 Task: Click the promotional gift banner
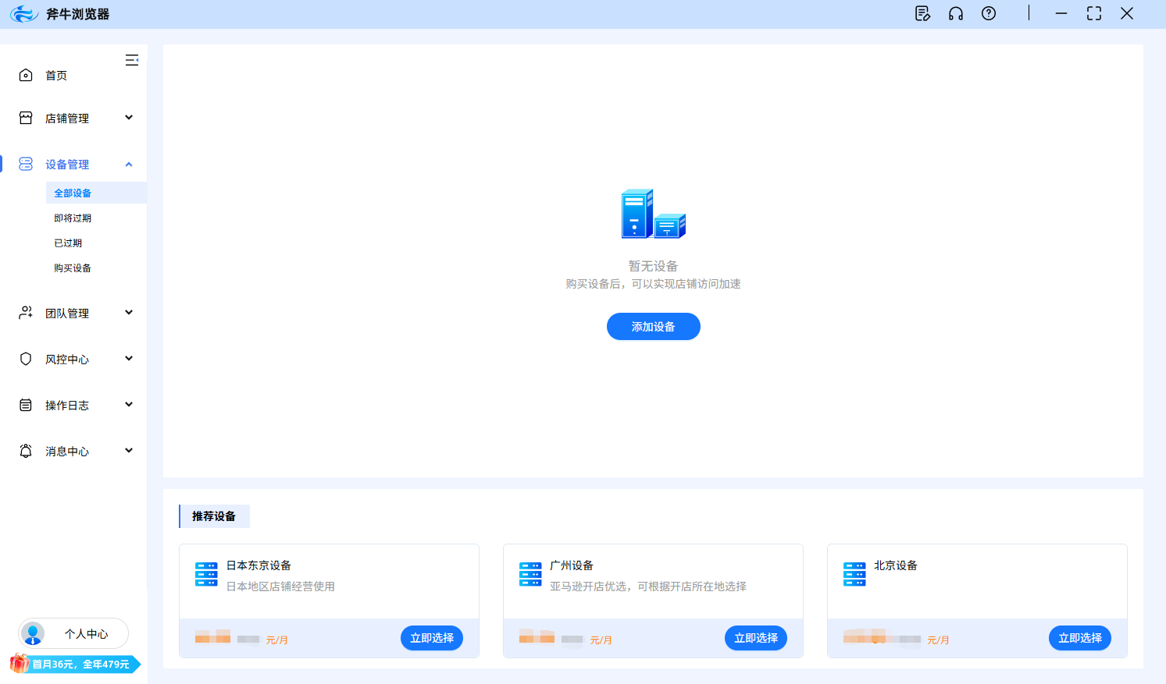[75, 664]
